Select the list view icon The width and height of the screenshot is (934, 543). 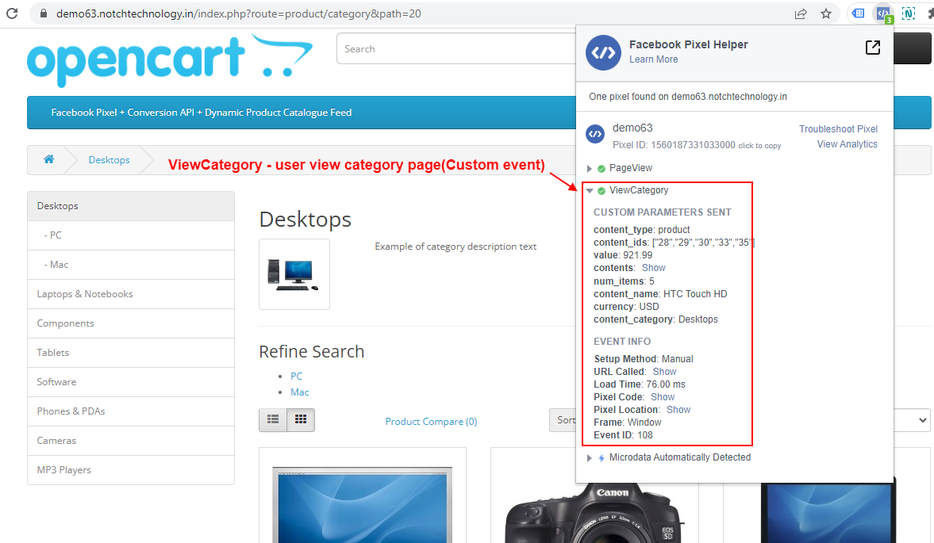pos(273,420)
